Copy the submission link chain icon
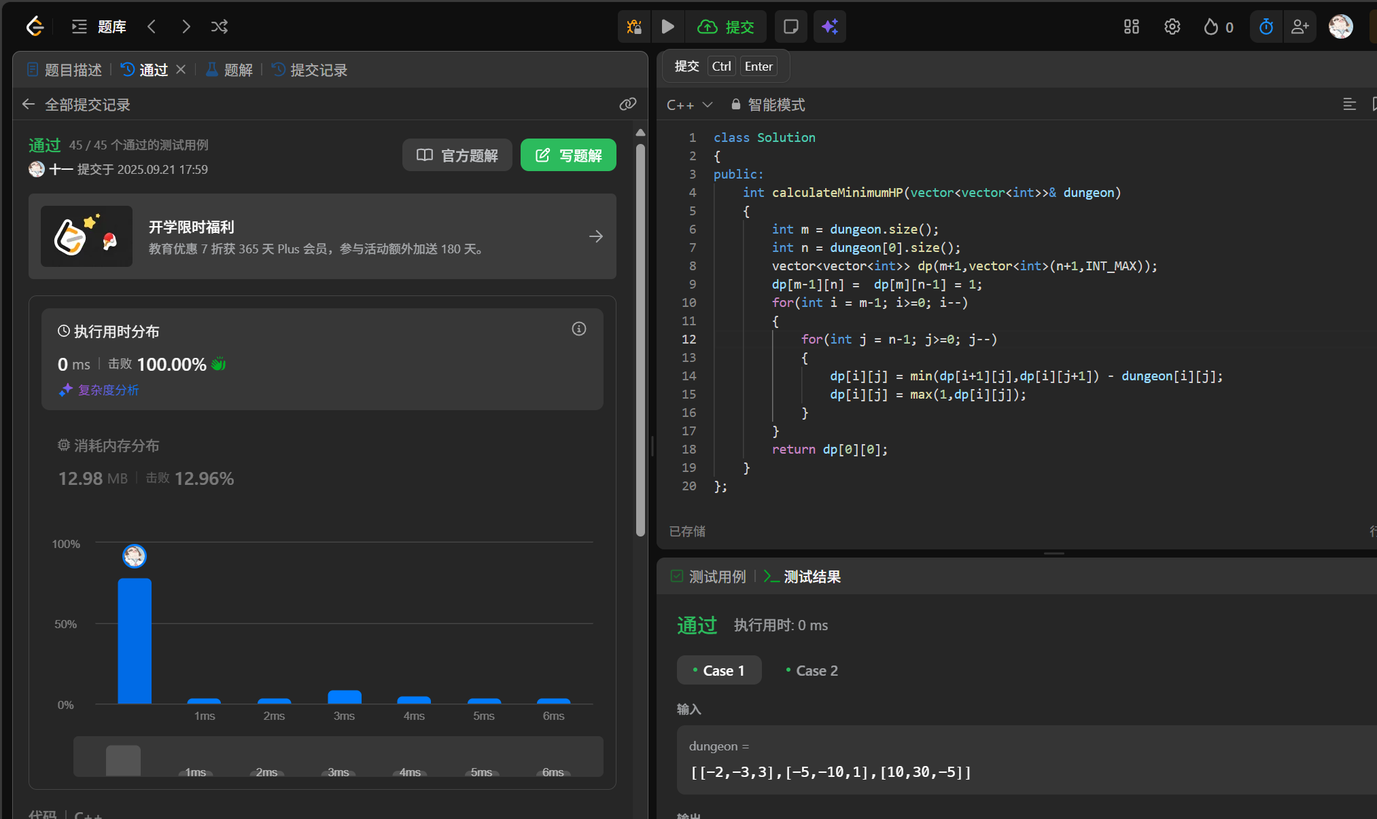The image size is (1377, 819). click(x=627, y=104)
